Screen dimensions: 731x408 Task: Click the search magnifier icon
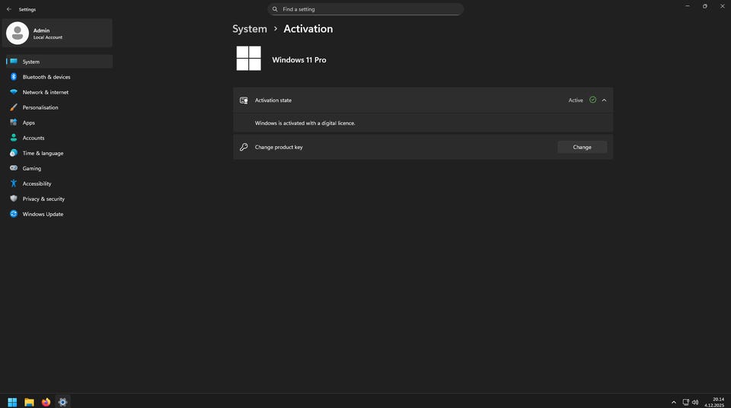click(x=275, y=9)
